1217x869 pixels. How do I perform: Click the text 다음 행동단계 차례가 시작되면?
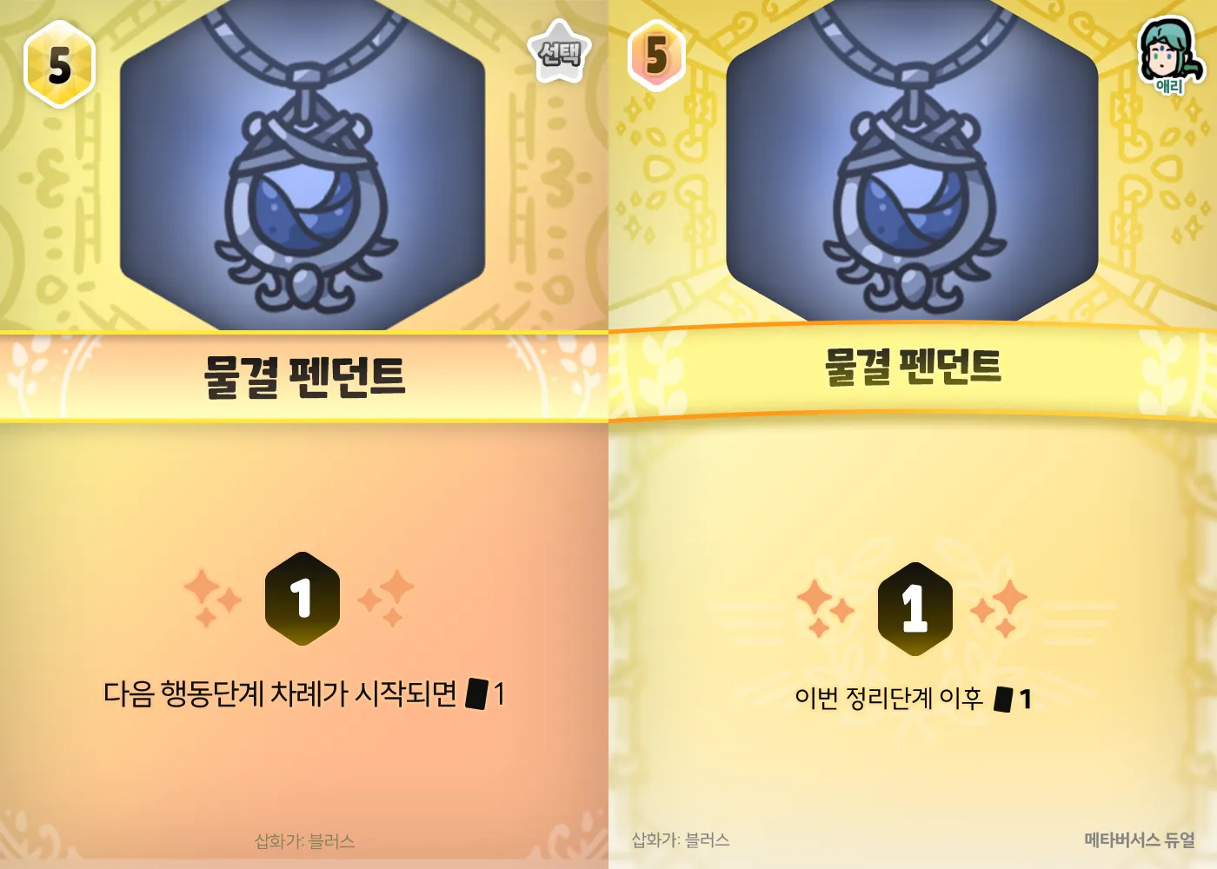280,693
